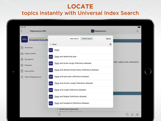Screen dimensions: 161x121
Task: Click DDx icon beside Fever and back pain
Action: (51, 77)
